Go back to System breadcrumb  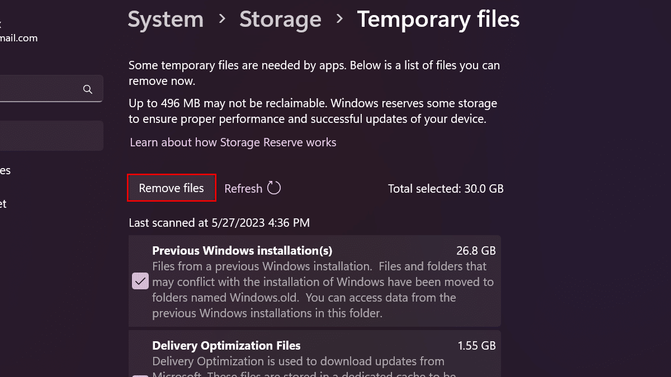[166, 20]
